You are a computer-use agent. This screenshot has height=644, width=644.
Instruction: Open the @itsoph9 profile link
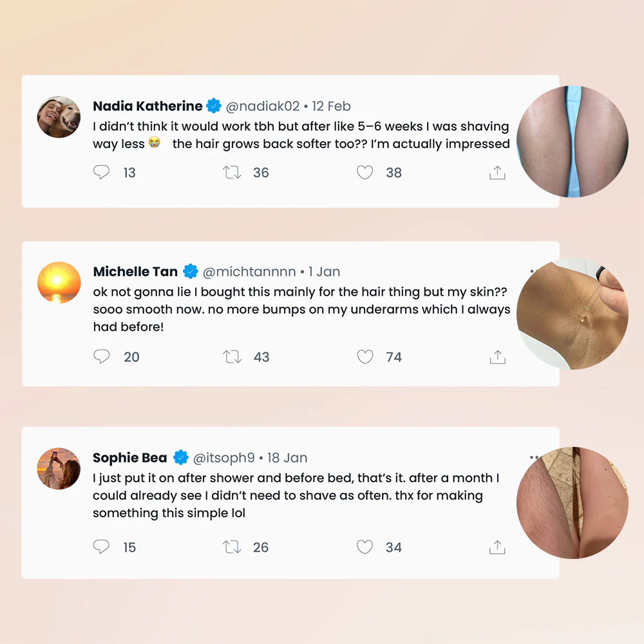(224, 457)
